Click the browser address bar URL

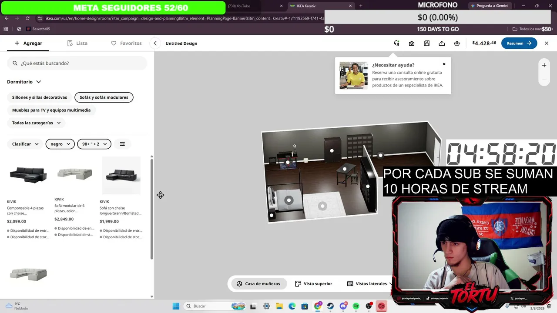point(185,18)
